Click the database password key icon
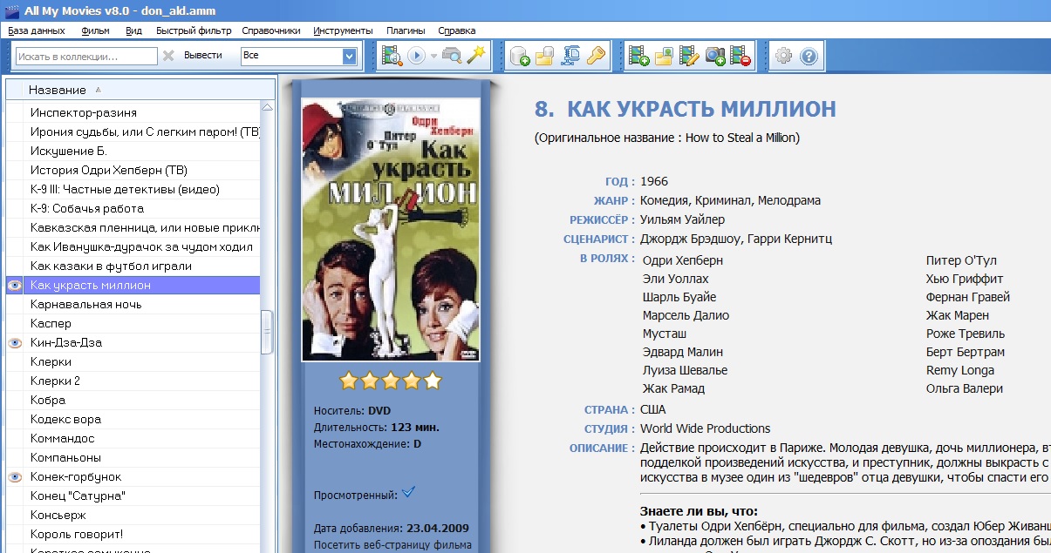Image resolution: width=1051 pixels, height=553 pixels. [596, 56]
